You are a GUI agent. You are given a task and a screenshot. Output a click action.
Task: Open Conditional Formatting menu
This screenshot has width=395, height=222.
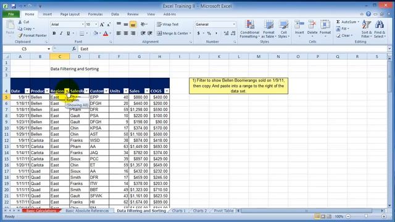[249, 29]
